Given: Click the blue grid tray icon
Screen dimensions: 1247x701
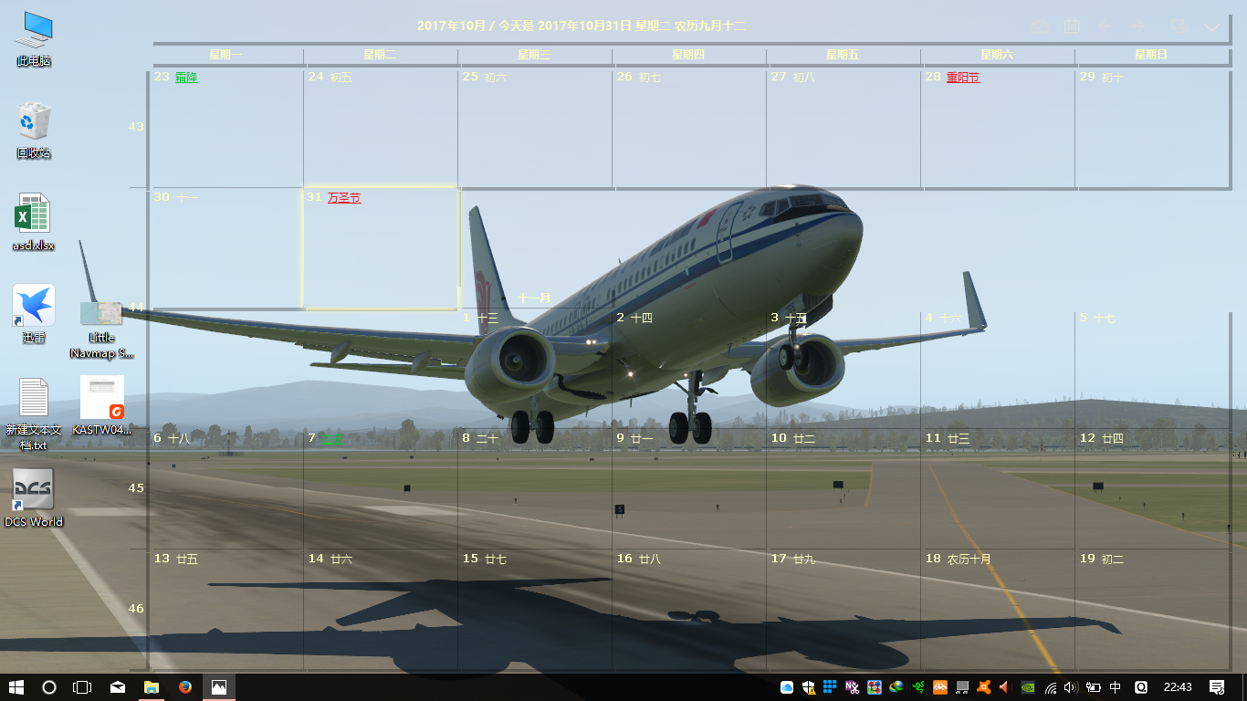Looking at the screenshot, I should click(830, 687).
